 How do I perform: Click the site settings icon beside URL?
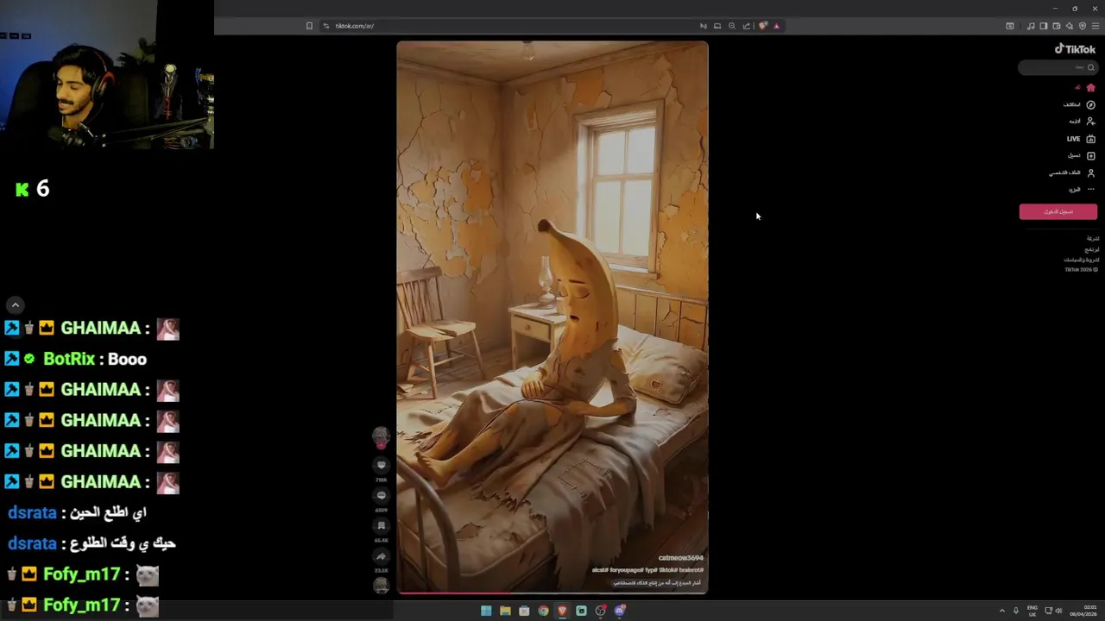point(326,26)
